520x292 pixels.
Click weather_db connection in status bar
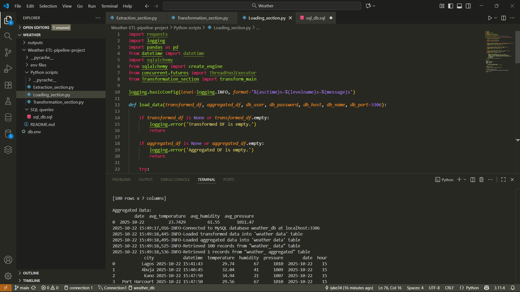141,288
